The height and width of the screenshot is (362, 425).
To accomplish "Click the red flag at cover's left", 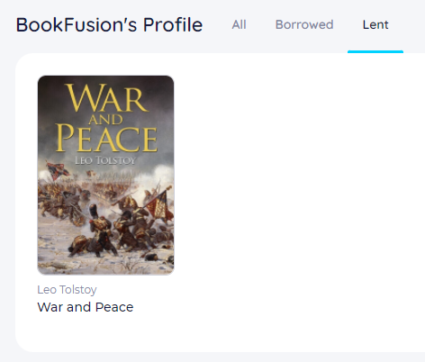I will click(x=58, y=170).
